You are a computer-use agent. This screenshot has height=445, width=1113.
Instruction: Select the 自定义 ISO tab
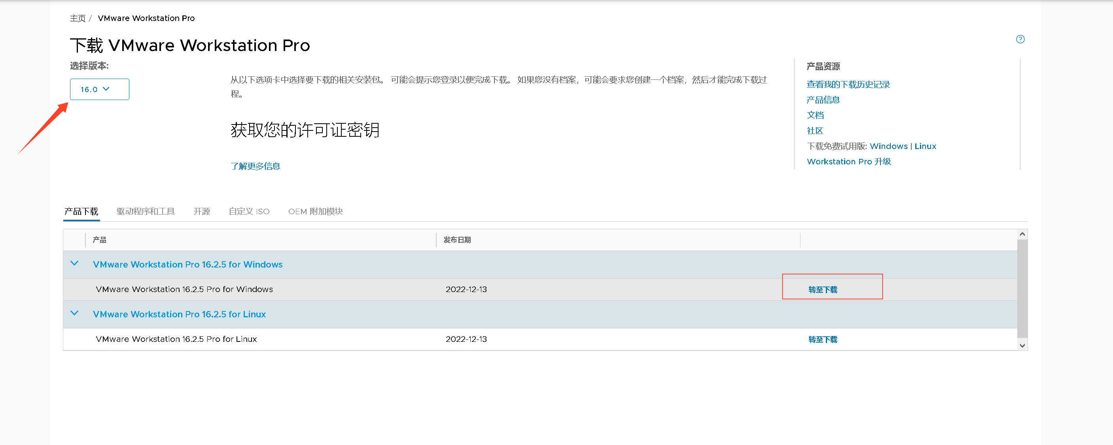tap(249, 211)
